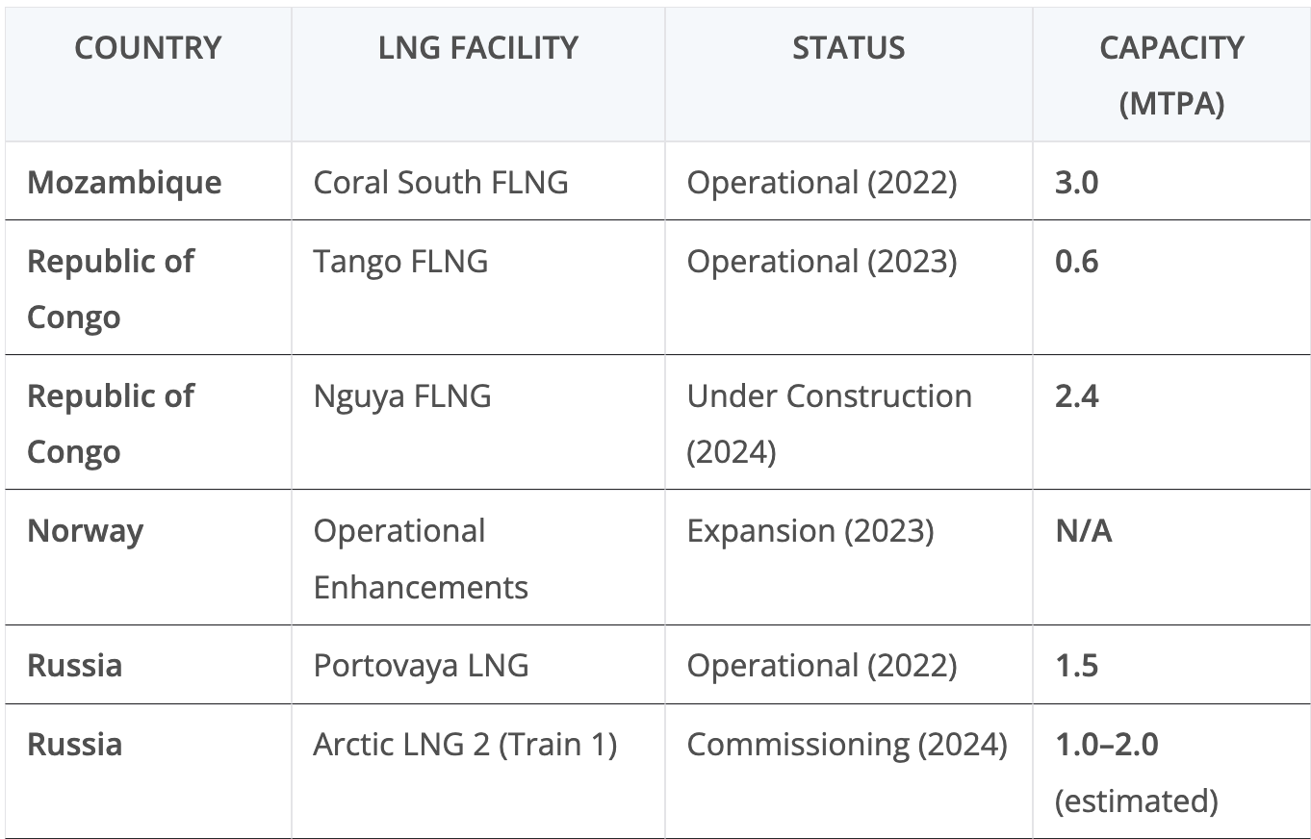Select the Norway country cell
The width and height of the screenshot is (1311, 839).
[148, 558]
